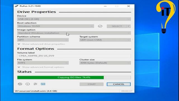
Task: Open the application settings sliders icon
Action: point(35,84)
